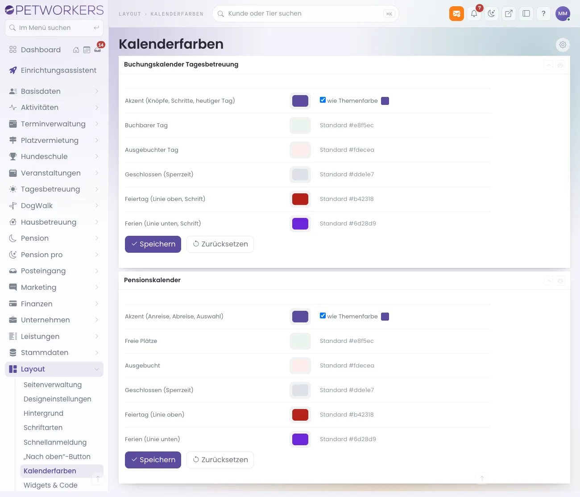Click the Petworkers logo
The width and height of the screenshot is (580, 497).
click(54, 10)
